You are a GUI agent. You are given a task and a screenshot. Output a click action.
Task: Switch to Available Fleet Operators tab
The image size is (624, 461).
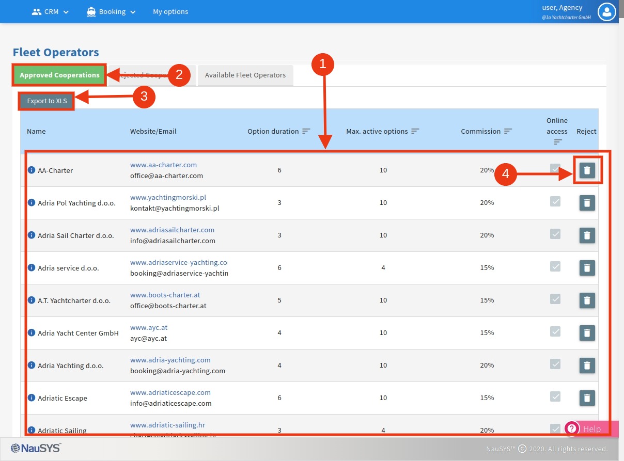[245, 75]
